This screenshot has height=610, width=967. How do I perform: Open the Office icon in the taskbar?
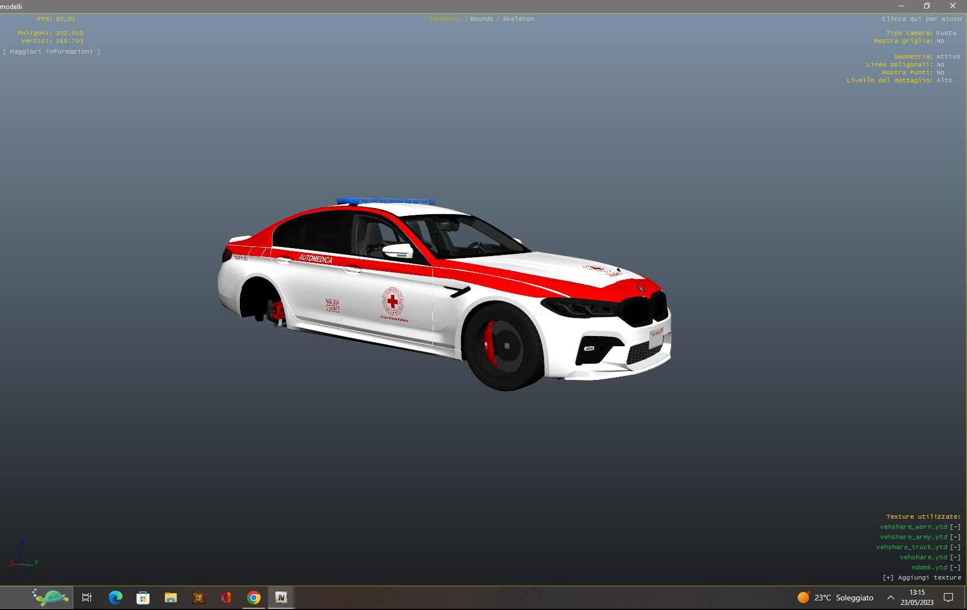click(226, 598)
